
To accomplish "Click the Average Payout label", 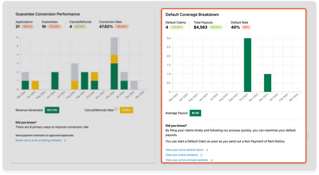I will click(x=176, y=113).
